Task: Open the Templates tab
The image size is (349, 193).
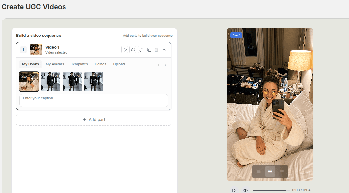Action: coord(79,64)
